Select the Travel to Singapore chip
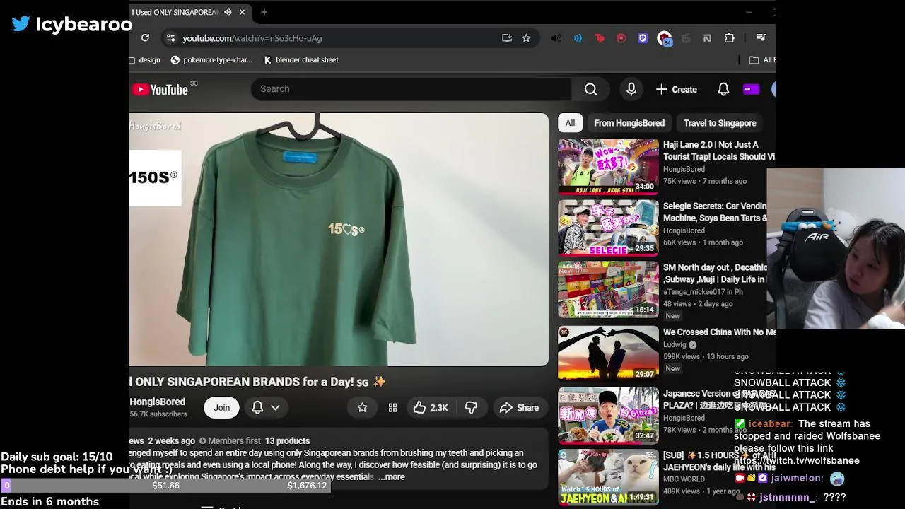The image size is (905, 509). point(720,123)
